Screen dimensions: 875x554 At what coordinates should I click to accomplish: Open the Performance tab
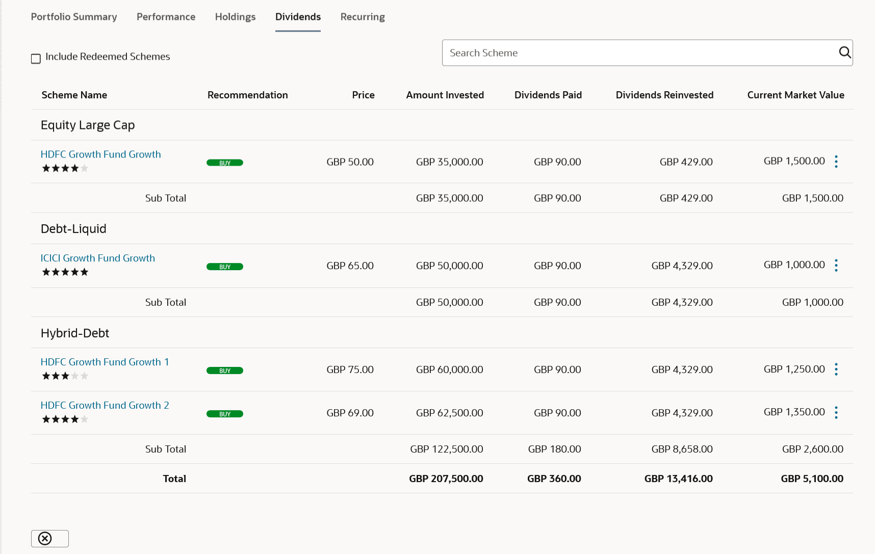166,17
